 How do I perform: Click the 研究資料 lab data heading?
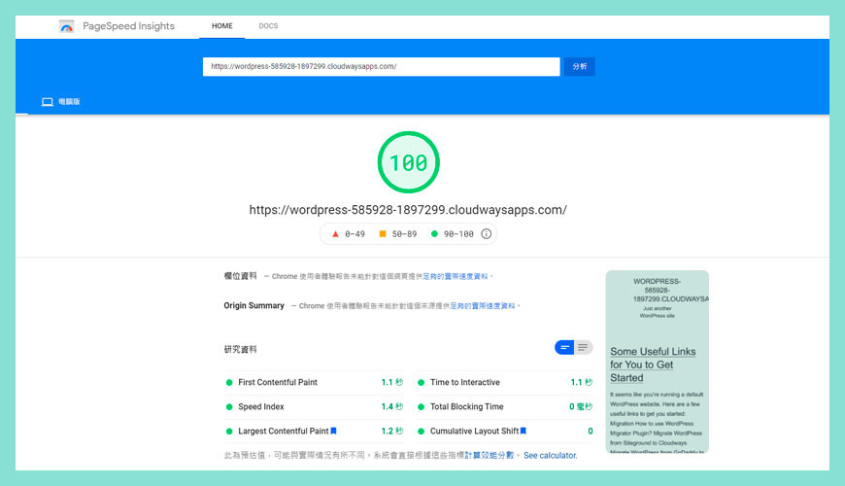(x=240, y=349)
